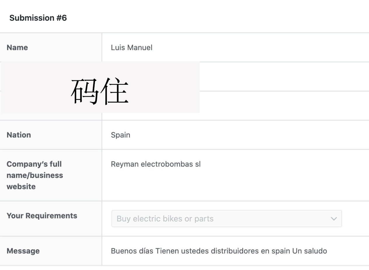Select the 'Your Requirements' row label
The height and width of the screenshot is (270, 369).
[x=42, y=216]
